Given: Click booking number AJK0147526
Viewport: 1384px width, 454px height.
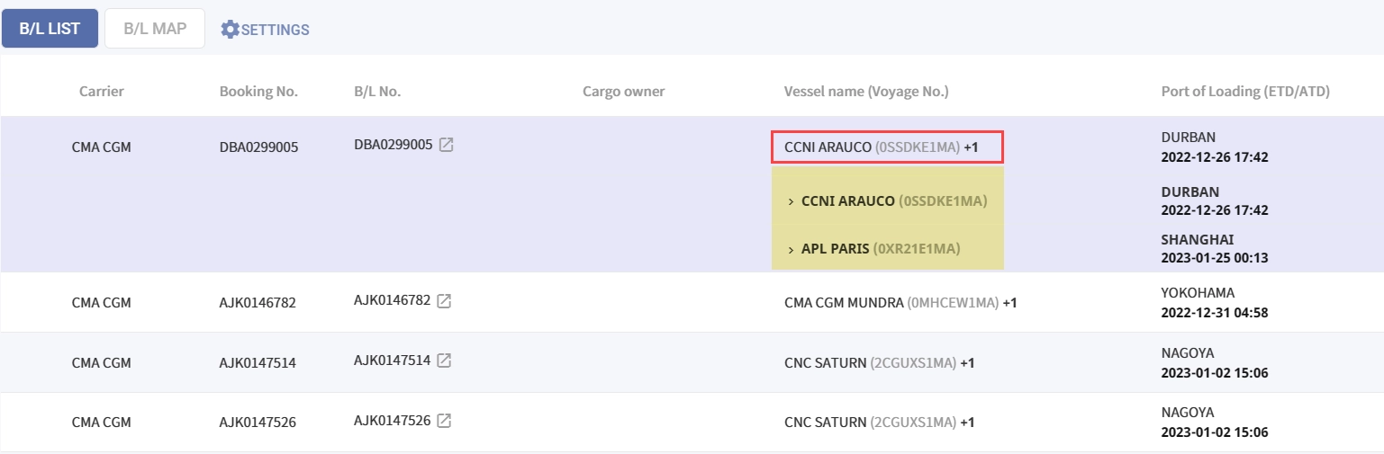Looking at the screenshot, I should pos(258,422).
